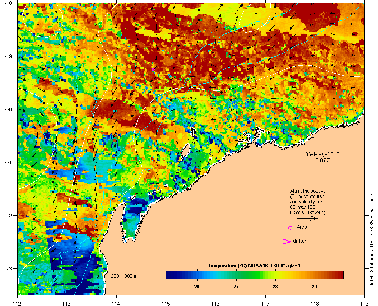Click the magenta drifter arrow symbol in legend
Screen dimensions: 378x306
point(287,242)
